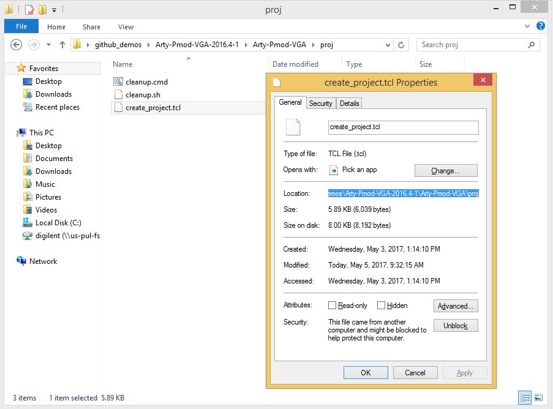This screenshot has height=409, width=553.
Task: Click the Unblock button
Action: point(456,326)
